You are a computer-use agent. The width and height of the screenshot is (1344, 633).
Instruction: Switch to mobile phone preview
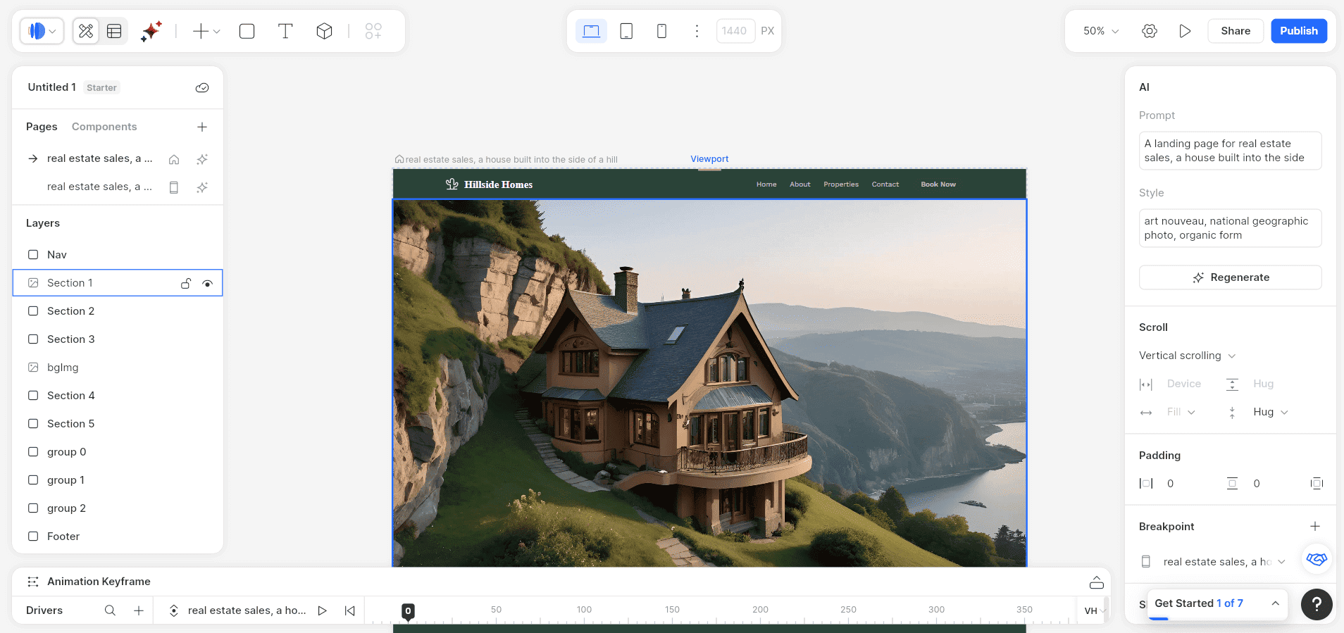click(x=661, y=31)
